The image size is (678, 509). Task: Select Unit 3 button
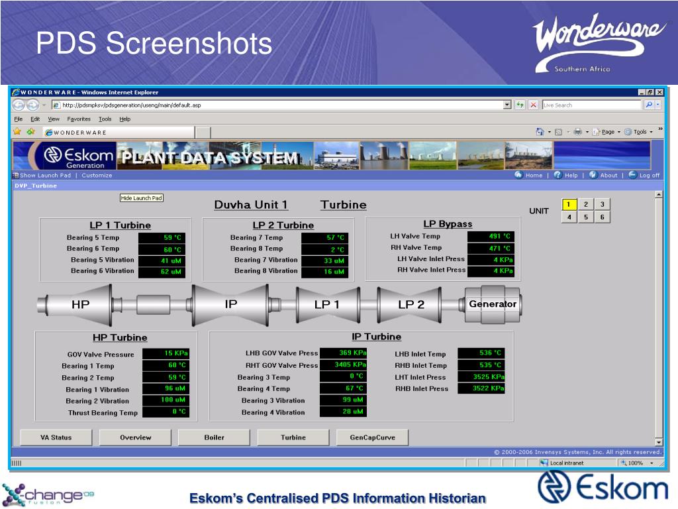[603, 204]
